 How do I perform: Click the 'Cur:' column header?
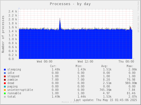53,66
